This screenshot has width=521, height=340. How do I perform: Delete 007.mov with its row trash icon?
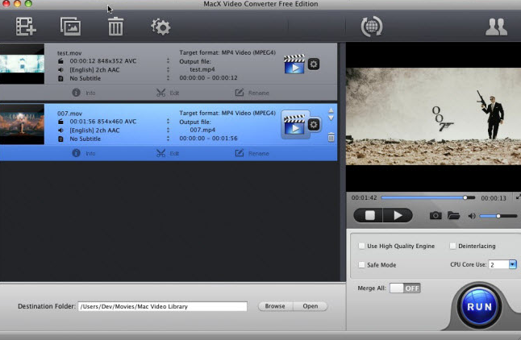point(331,137)
